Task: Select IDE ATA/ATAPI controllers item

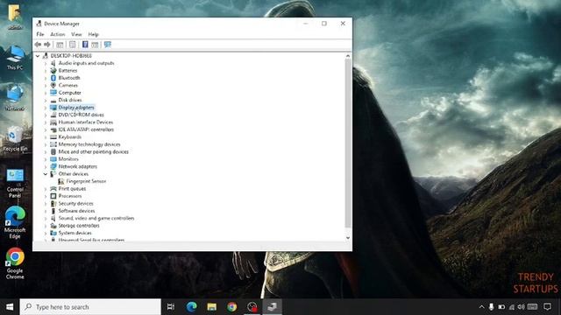Action: click(86, 129)
